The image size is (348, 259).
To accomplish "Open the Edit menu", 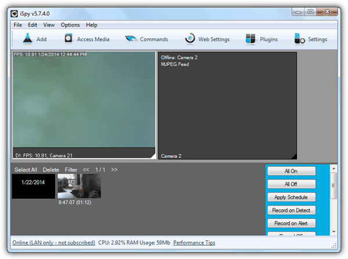I will (x=32, y=25).
